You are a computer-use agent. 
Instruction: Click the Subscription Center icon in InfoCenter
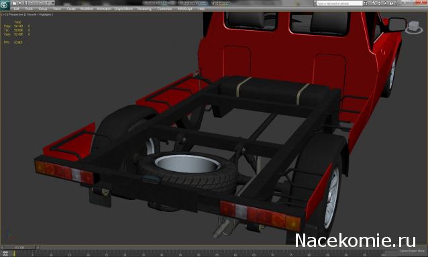click(x=374, y=3)
